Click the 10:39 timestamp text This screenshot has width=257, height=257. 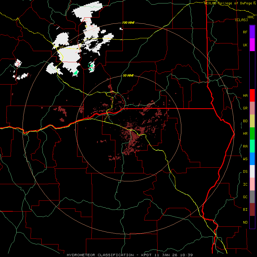[186, 255]
